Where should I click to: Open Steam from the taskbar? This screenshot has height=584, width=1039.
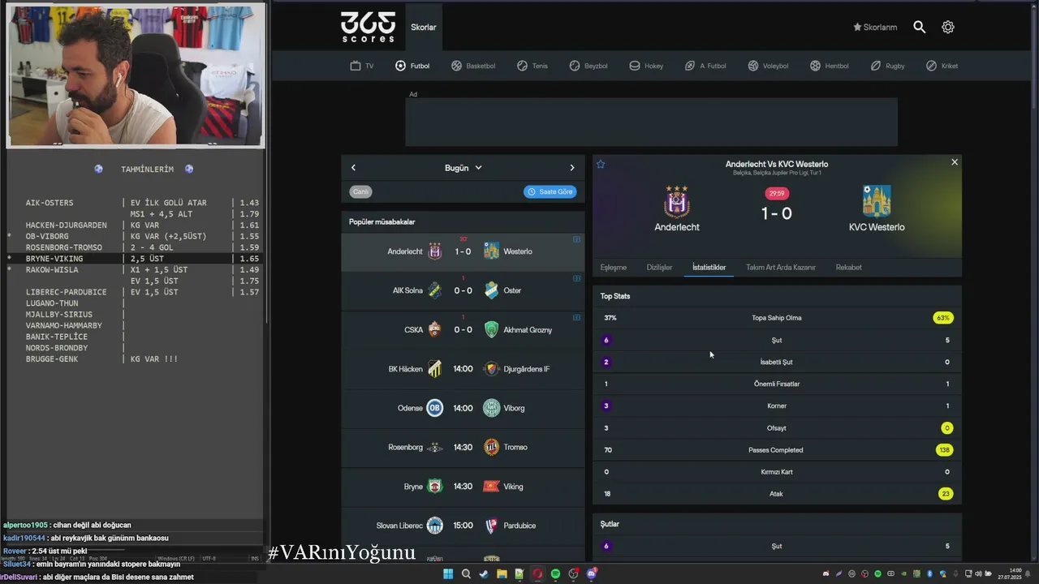484,574
